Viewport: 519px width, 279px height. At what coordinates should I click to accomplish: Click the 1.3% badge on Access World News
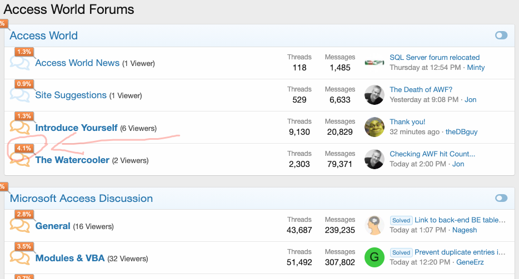click(24, 52)
